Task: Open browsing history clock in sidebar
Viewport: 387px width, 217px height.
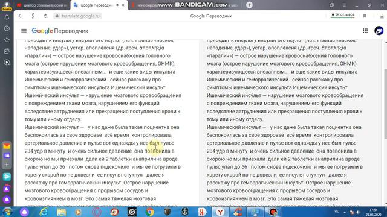Action: click(7, 28)
